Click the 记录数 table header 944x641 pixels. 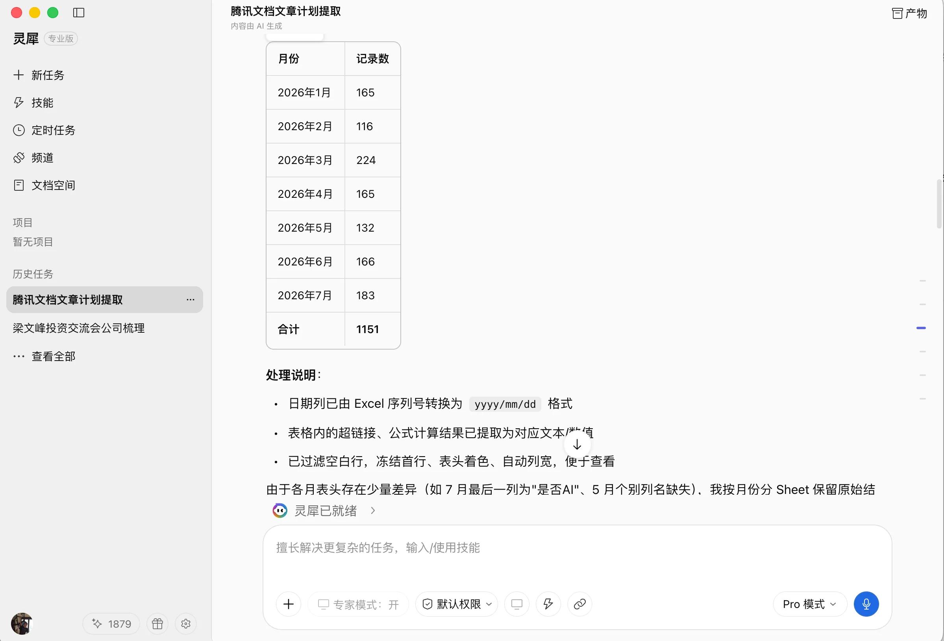click(372, 59)
